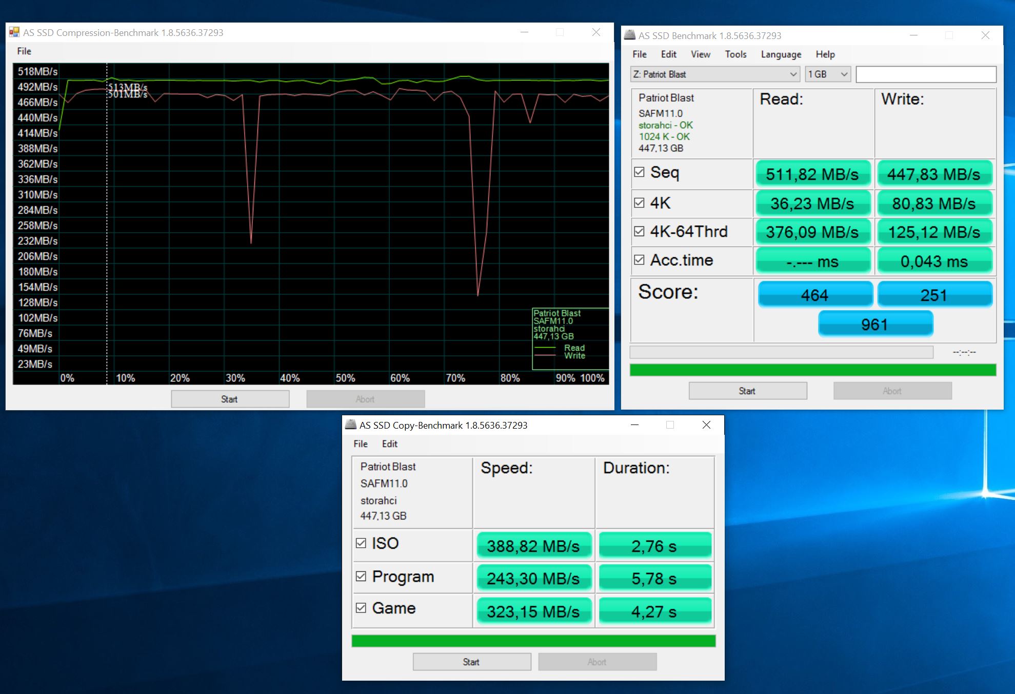Open the Z: Patriot Blast drive dropdown
1015x694 pixels.
coord(714,74)
